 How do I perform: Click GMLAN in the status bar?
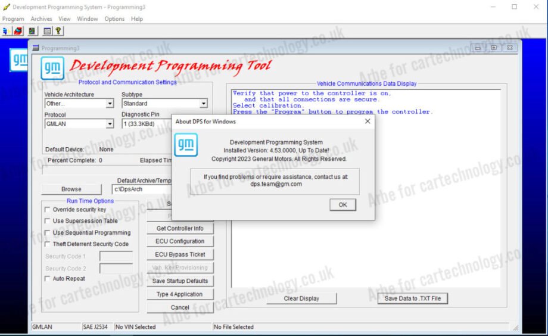click(42, 327)
